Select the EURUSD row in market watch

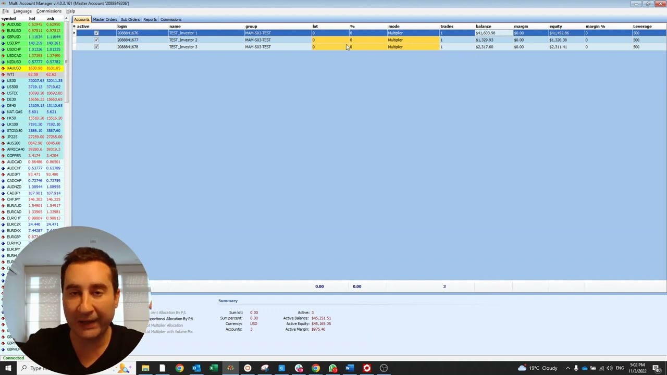[32, 31]
